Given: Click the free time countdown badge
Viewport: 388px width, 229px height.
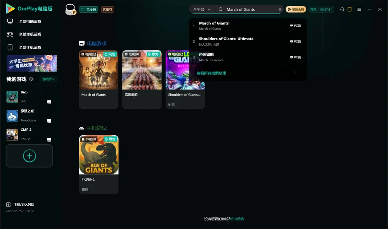Looking at the screenshot, I should coord(321,9).
